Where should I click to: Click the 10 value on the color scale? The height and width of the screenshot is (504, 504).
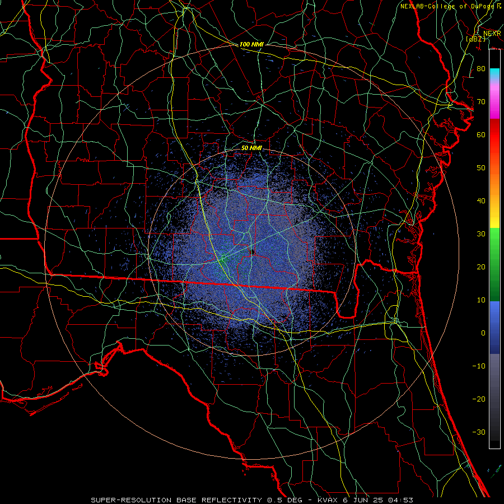tap(481, 300)
